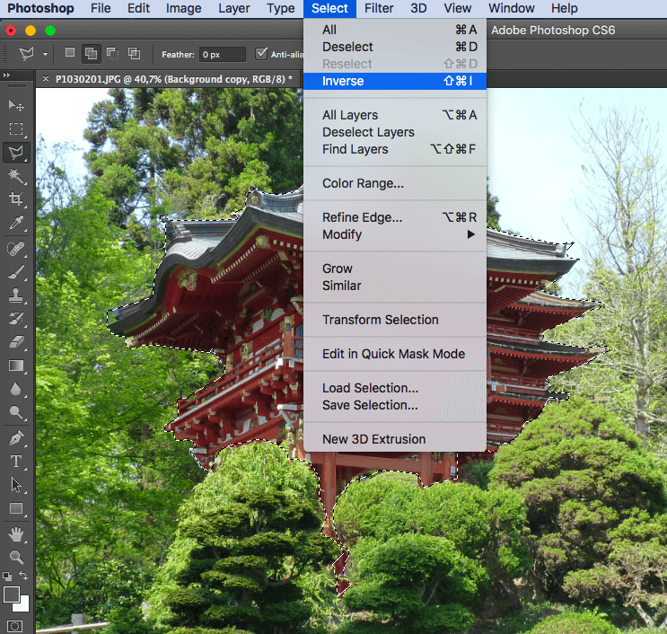Pick the Magic Wand tool
This screenshot has width=667, height=634.
pyautogui.click(x=16, y=176)
